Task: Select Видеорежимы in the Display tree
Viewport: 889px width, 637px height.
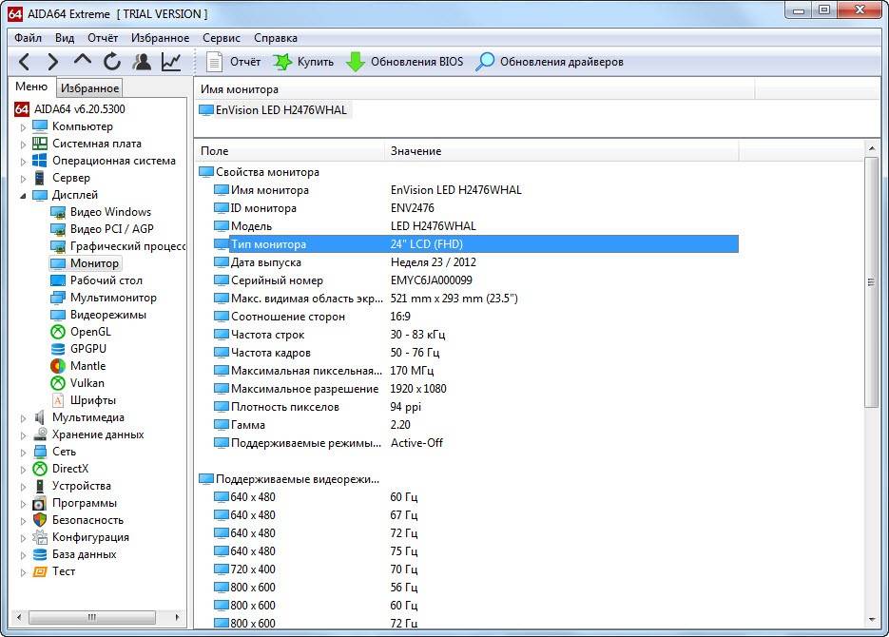Action: (107, 315)
